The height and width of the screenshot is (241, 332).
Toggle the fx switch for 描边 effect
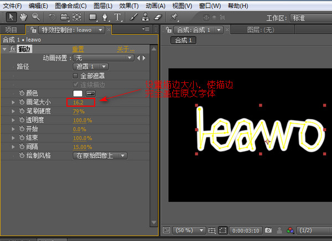point(13,49)
